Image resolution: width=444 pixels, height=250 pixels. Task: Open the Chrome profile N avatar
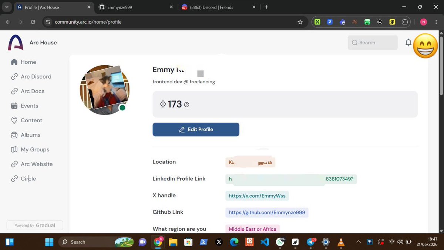(x=424, y=22)
